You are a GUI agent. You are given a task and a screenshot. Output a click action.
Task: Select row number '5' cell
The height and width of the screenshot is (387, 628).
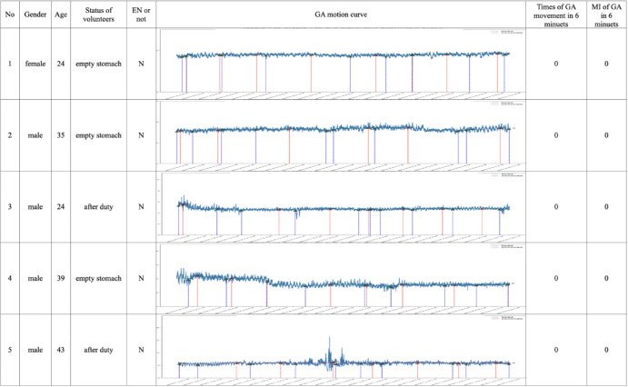click(x=10, y=350)
